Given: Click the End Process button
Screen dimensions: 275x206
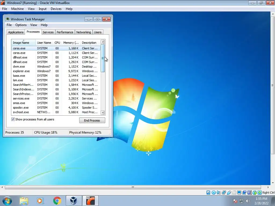Looking at the screenshot, I should [x=92, y=120].
